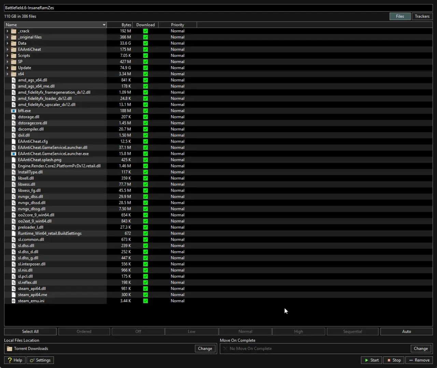Click the Update folder icon
The width and height of the screenshot is (437, 368).
click(14, 68)
